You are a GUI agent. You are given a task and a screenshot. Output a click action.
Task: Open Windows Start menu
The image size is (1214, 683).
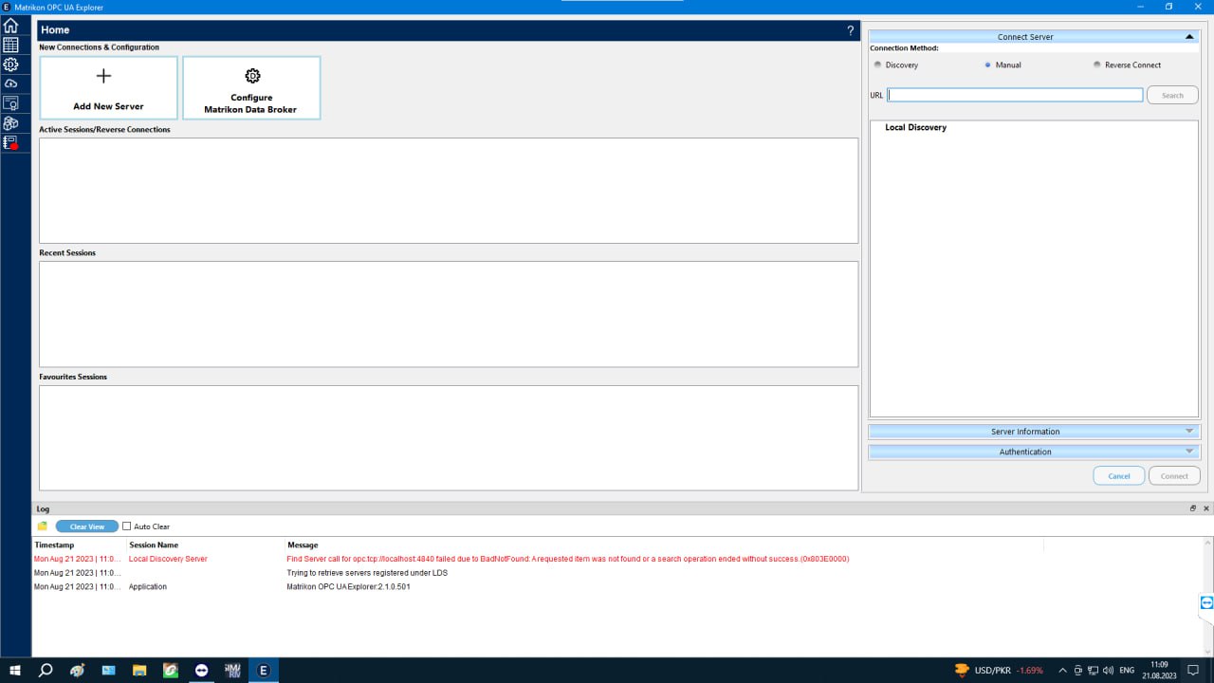pos(15,670)
